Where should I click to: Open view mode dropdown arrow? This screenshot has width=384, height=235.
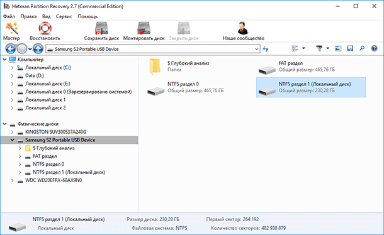(303, 48)
